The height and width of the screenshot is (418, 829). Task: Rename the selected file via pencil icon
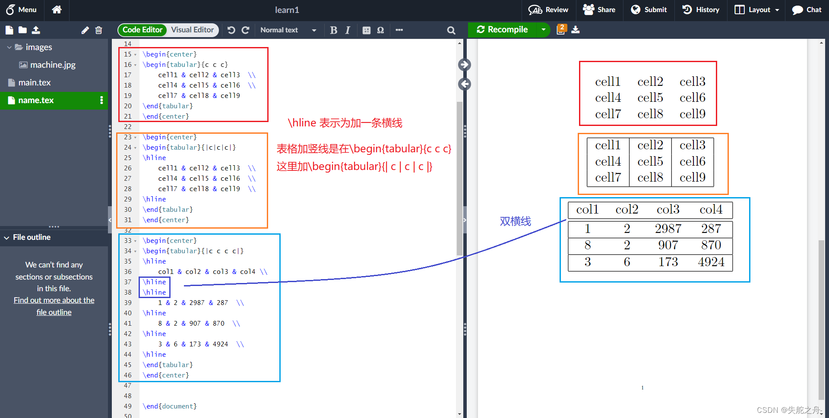point(85,30)
